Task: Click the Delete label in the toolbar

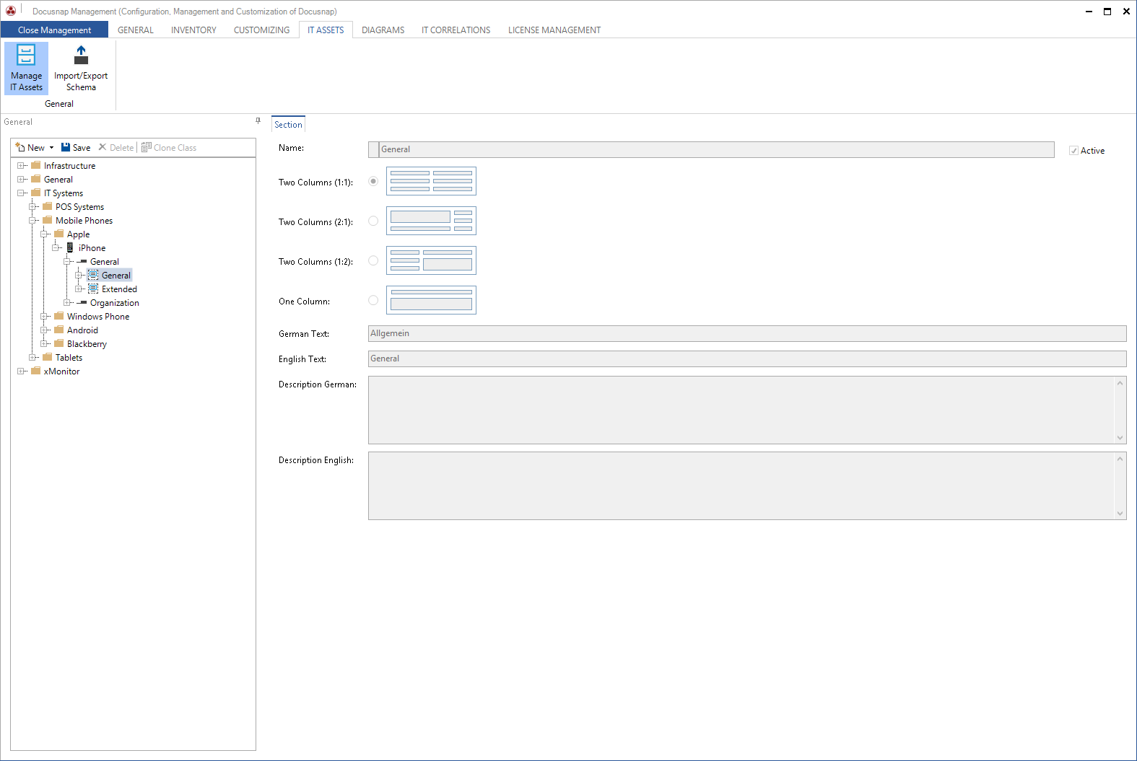Action: (121, 147)
